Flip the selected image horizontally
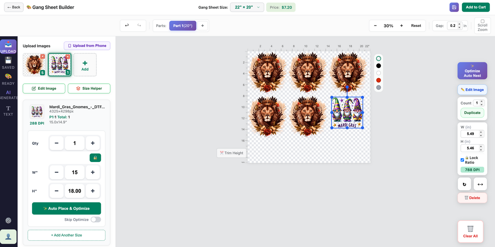This screenshot has width=495, height=247. [x=480, y=184]
